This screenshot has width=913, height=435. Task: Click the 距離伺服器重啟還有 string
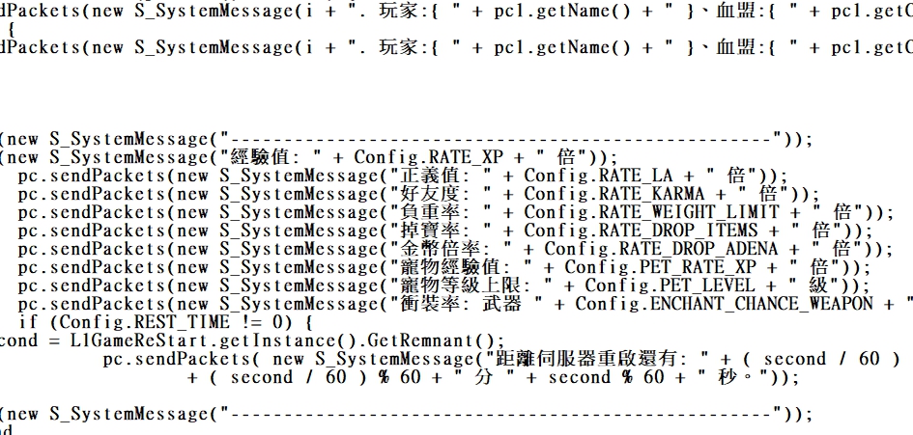coord(599,359)
